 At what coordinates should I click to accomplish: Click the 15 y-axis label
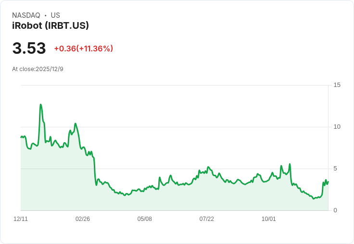[337, 85]
